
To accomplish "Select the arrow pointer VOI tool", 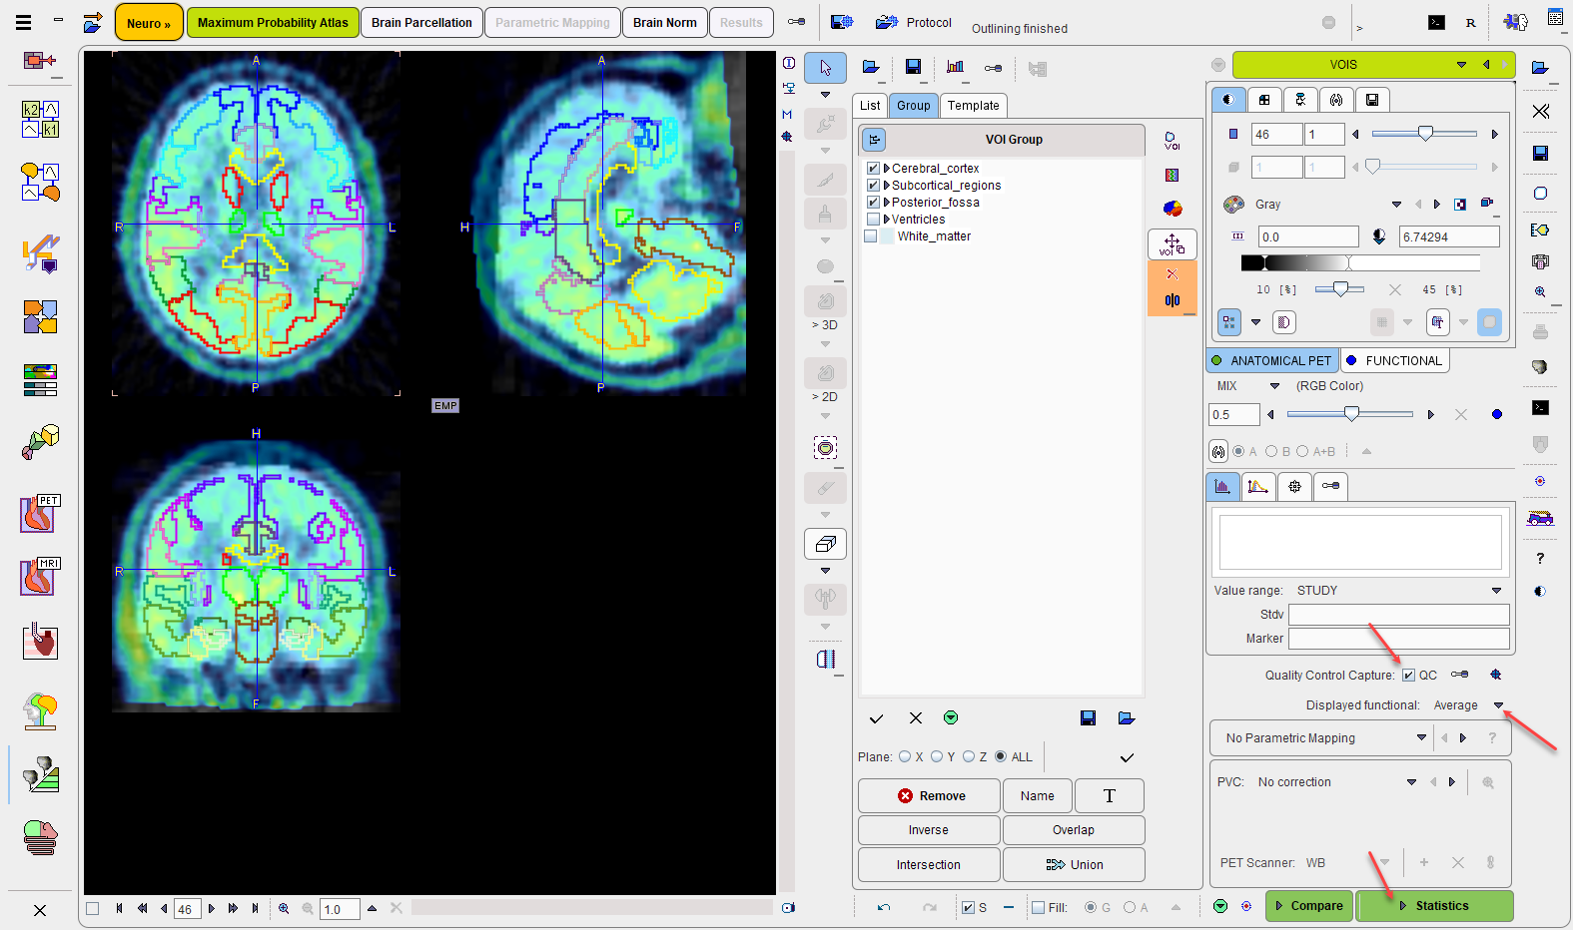I will tap(825, 68).
